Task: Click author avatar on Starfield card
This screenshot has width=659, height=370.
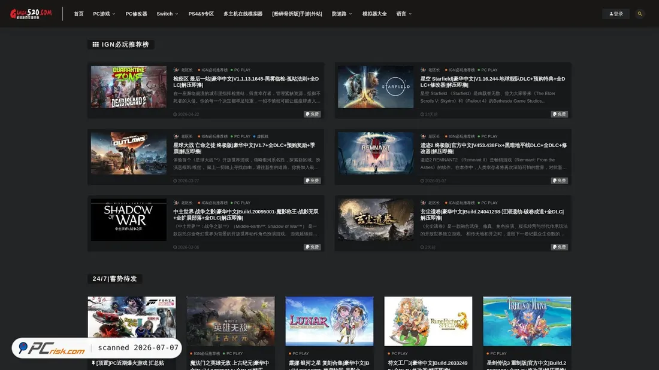Action: point(423,70)
